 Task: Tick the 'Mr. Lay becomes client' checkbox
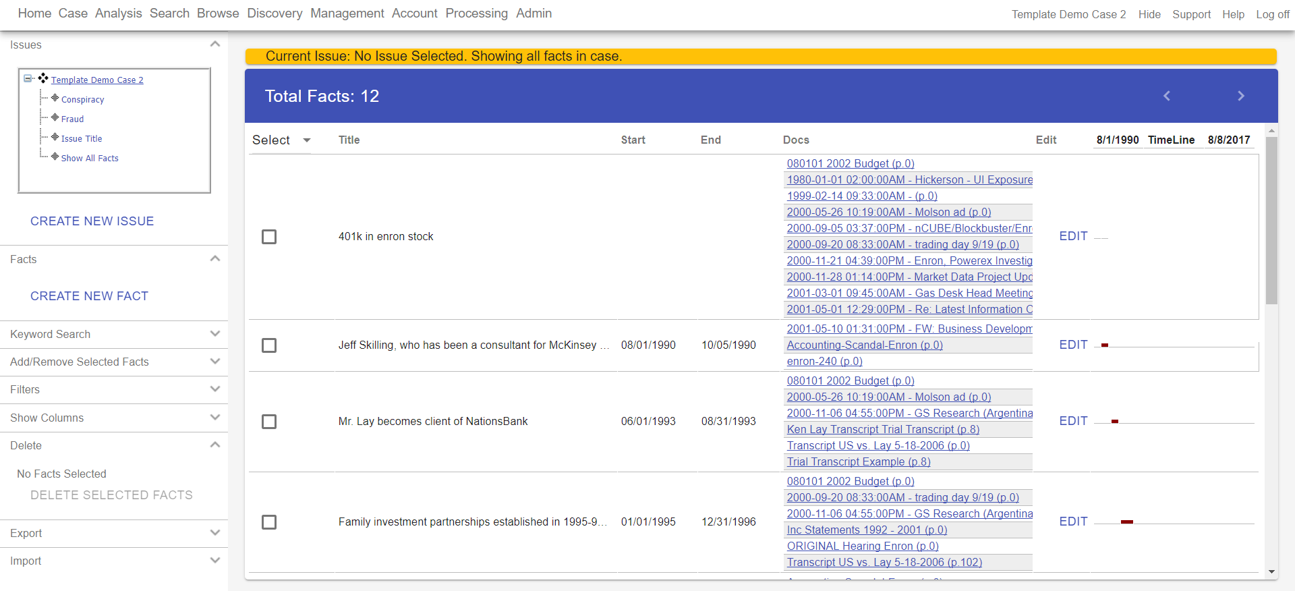(269, 422)
